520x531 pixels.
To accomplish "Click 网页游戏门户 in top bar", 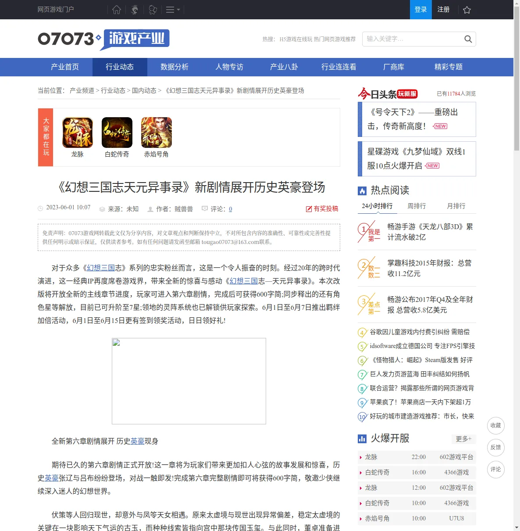I will pyautogui.click(x=56, y=10).
